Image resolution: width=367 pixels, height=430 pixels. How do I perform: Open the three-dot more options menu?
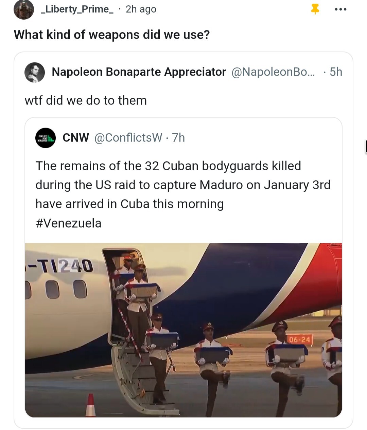point(340,9)
